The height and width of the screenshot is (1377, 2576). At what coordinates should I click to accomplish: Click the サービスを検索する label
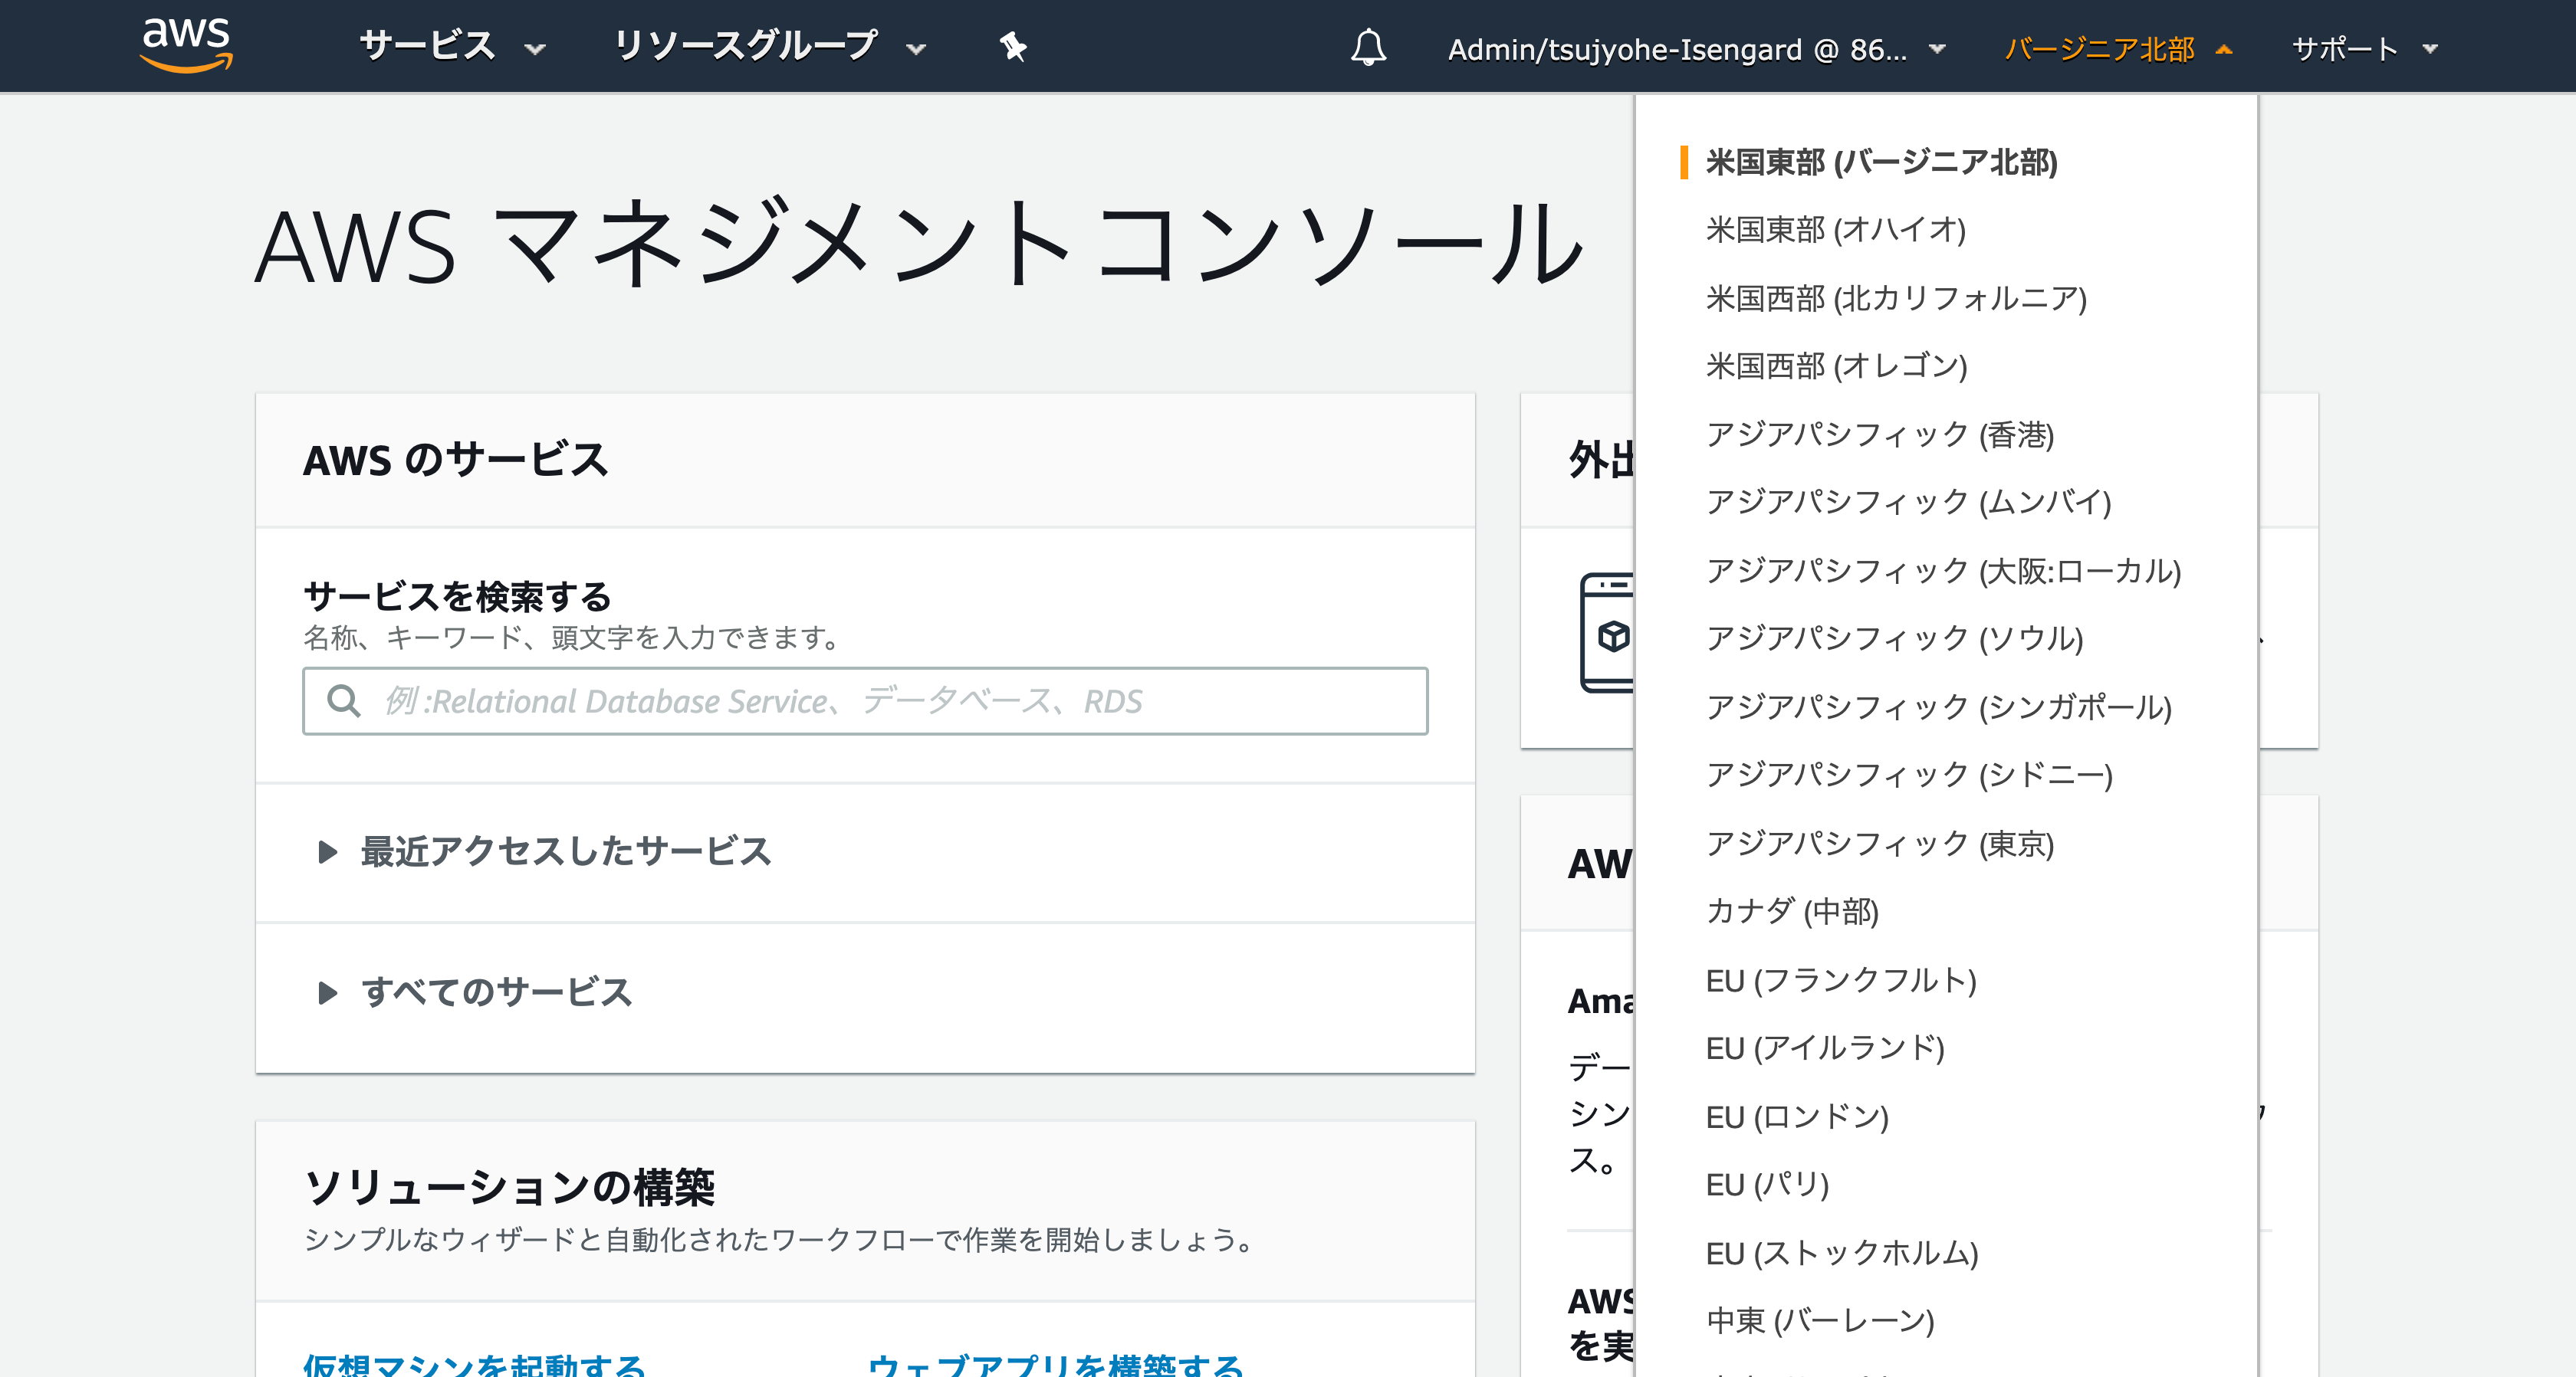click(457, 597)
